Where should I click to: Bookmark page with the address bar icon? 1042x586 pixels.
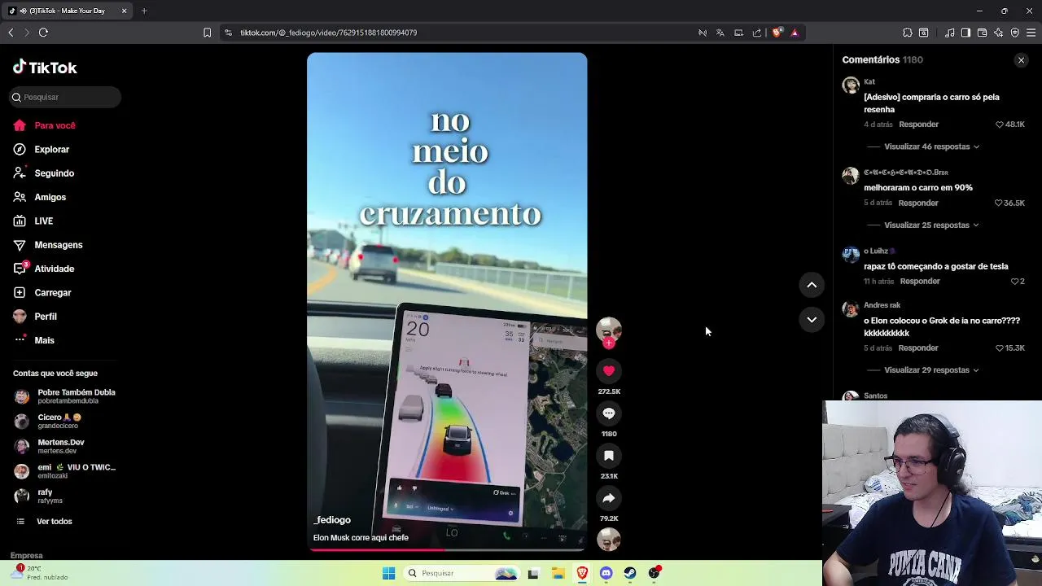pos(207,33)
